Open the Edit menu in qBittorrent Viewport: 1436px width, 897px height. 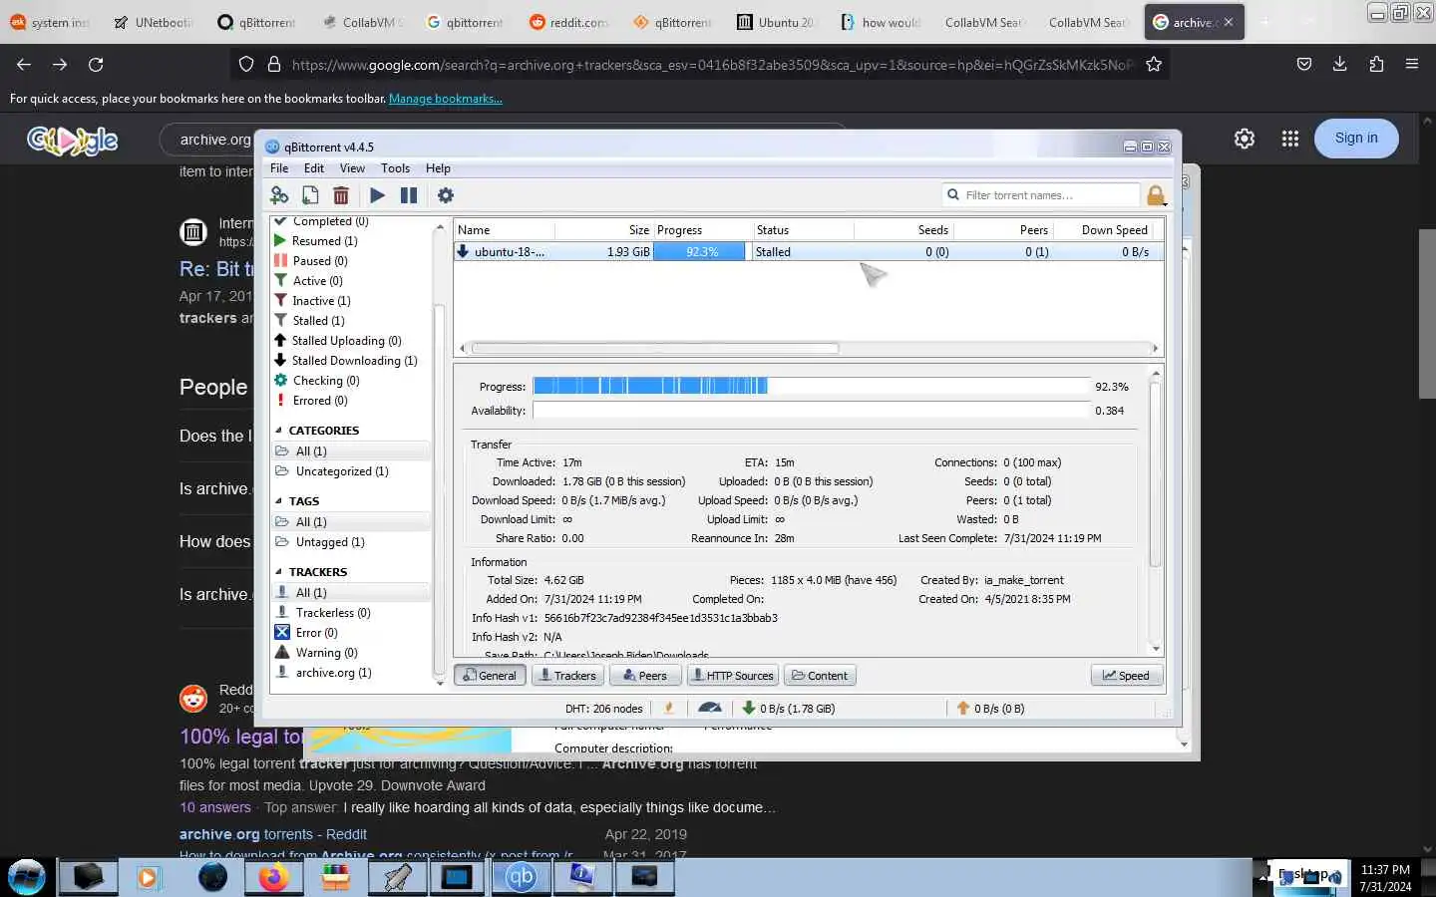tap(314, 168)
